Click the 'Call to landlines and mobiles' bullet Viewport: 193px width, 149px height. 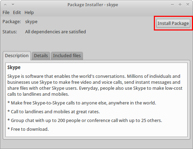[53, 111]
